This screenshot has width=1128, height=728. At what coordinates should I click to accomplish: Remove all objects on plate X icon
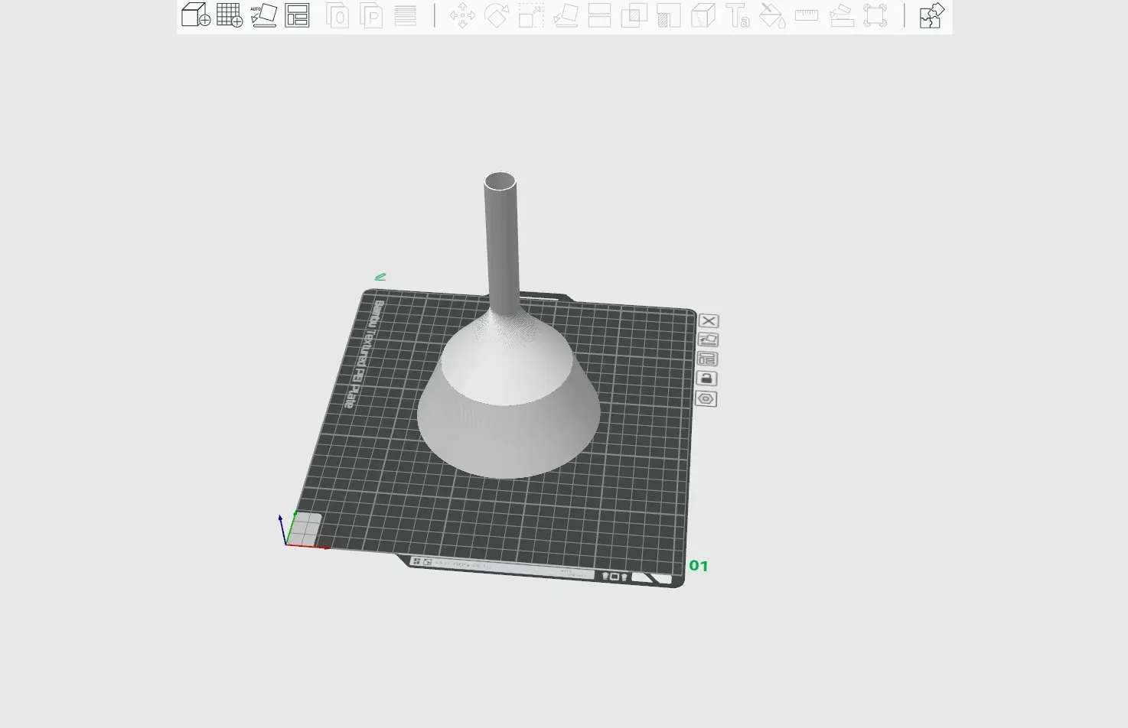[x=709, y=321]
